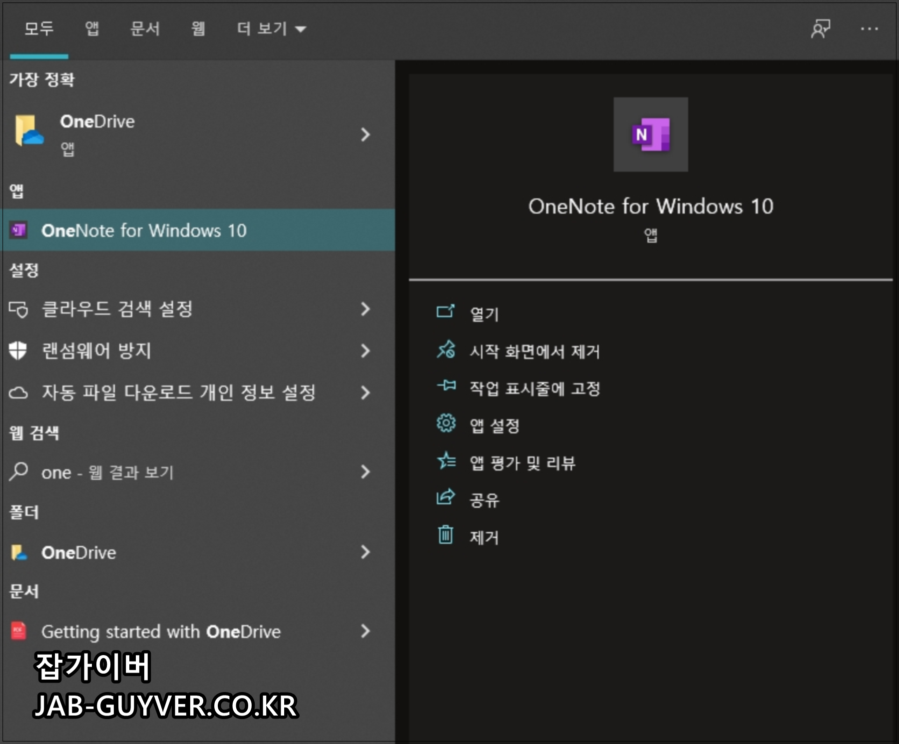The height and width of the screenshot is (744, 899).
Task: Switch to the 문서 tab
Action: [145, 28]
